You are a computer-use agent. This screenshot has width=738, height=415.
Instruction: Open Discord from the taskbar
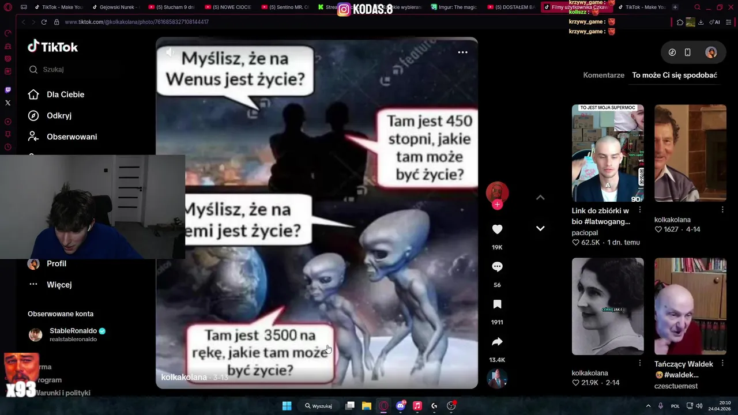pos(401,406)
